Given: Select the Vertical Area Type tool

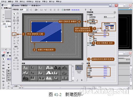Looking at the screenshot, I should tap(18, 20).
